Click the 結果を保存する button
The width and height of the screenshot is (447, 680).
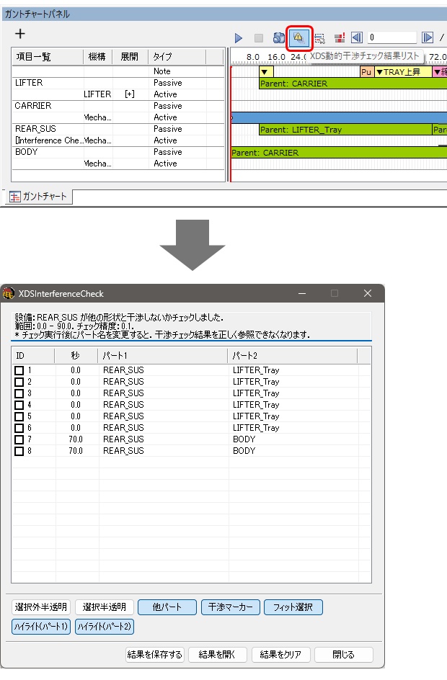click(x=155, y=654)
